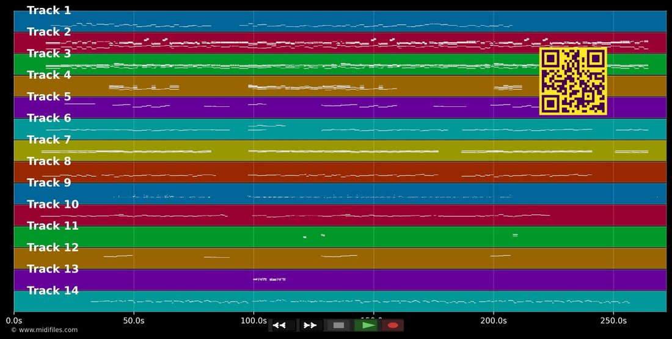Select the Track 2 label

pos(49,32)
